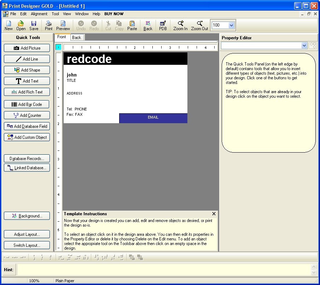Image resolution: width=320 pixels, height=285 pixels.
Task: Select the Add Bar Code tool
Action: coord(27,104)
